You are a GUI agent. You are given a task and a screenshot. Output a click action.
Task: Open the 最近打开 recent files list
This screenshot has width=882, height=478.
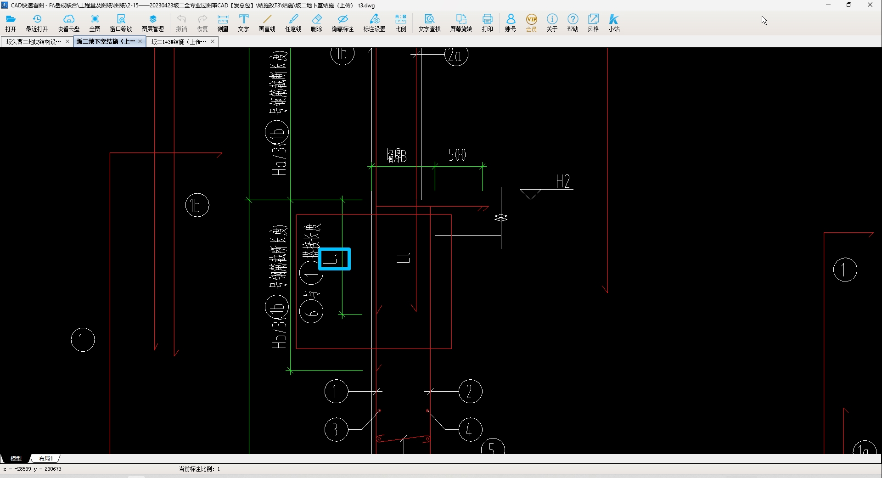pyautogui.click(x=37, y=23)
